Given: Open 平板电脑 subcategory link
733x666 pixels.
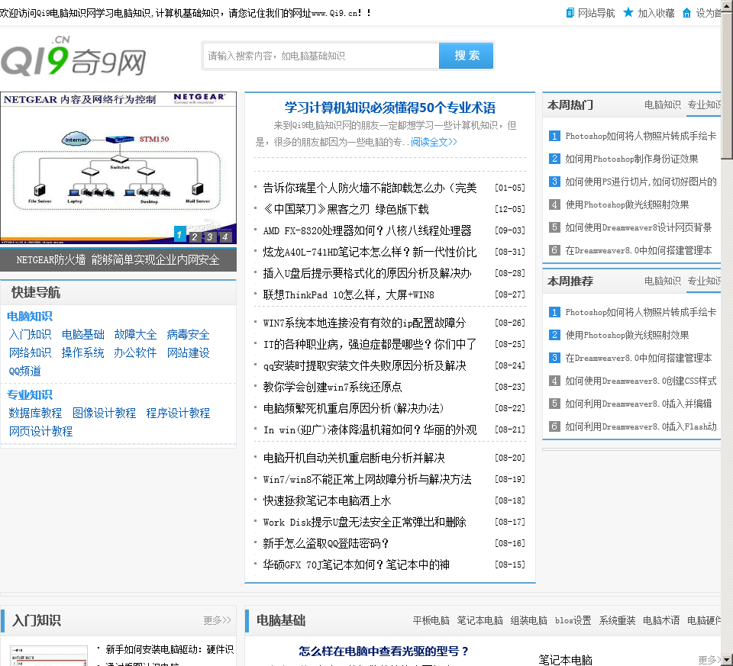Looking at the screenshot, I should (x=431, y=620).
